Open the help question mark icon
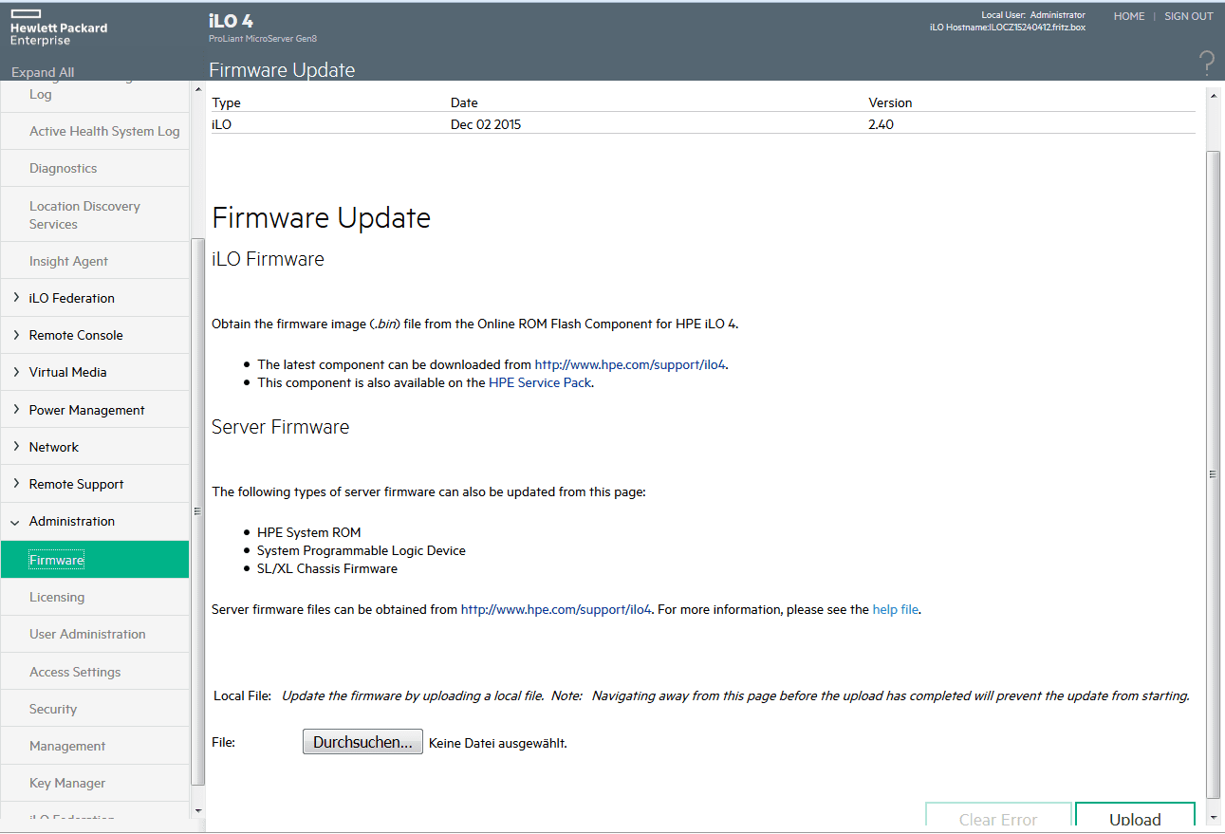Image resolution: width=1225 pixels, height=834 pixels. pyautogui.click(x=1206, y=64)
